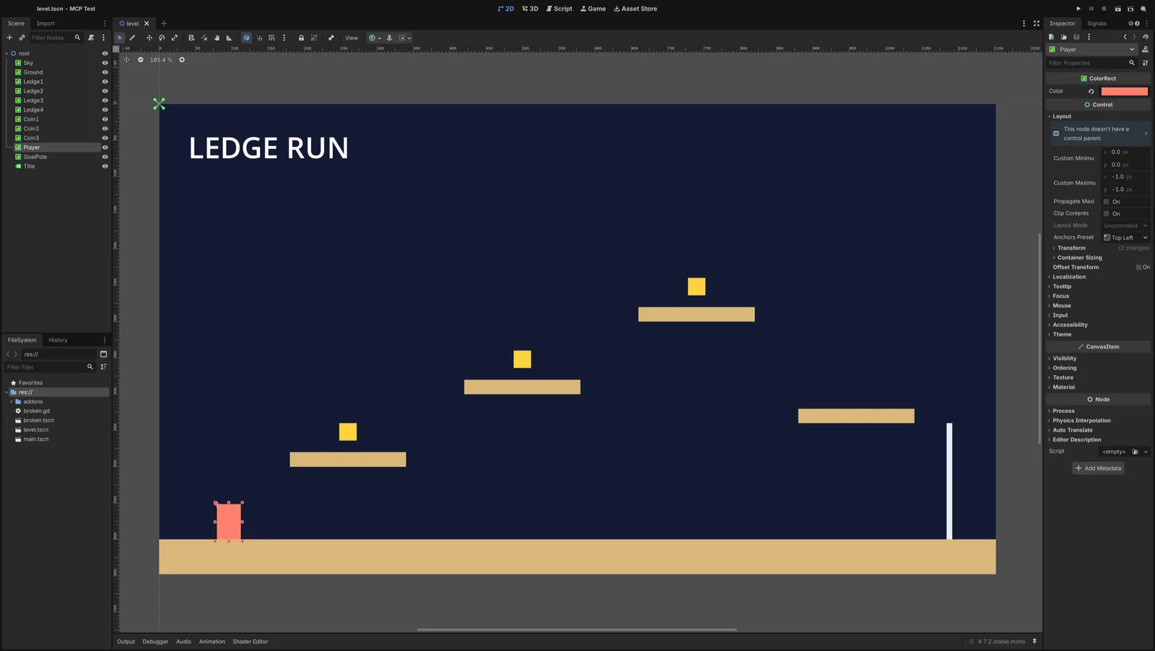
Task: Reset zoom via 185.4 % label
Action: click(x=161, y=60)
